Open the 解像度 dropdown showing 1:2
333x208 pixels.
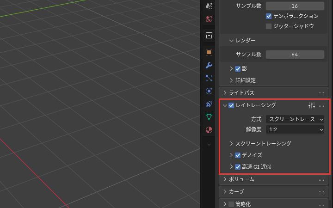tap(295, 129)
